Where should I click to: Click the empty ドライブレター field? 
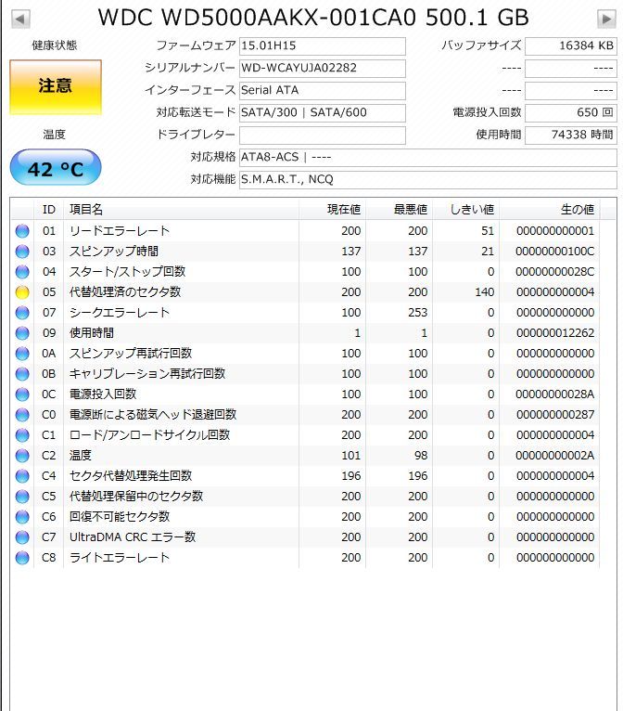point(323,135)
